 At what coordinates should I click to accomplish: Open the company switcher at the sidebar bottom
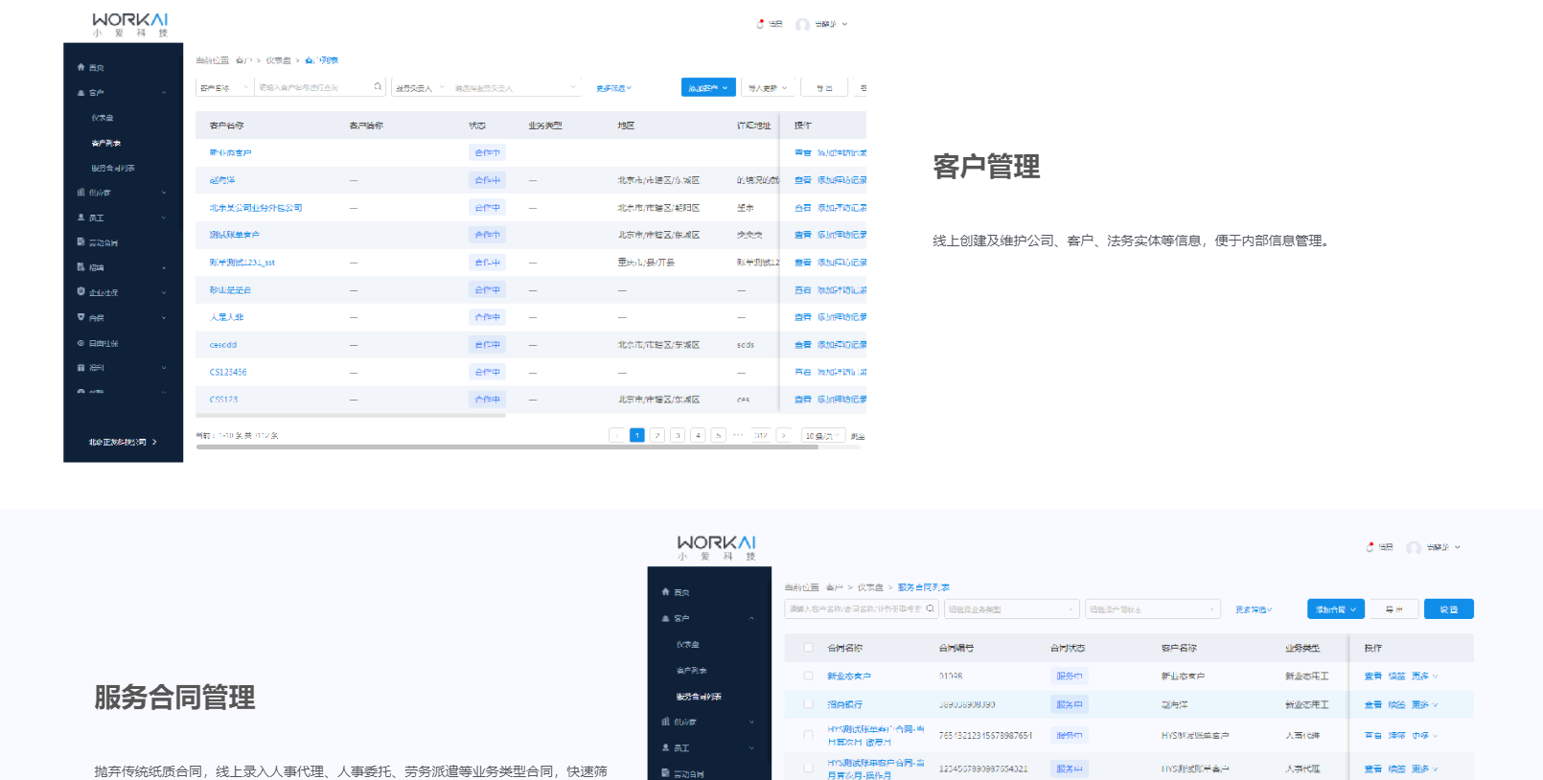click(x=123, y=442)
